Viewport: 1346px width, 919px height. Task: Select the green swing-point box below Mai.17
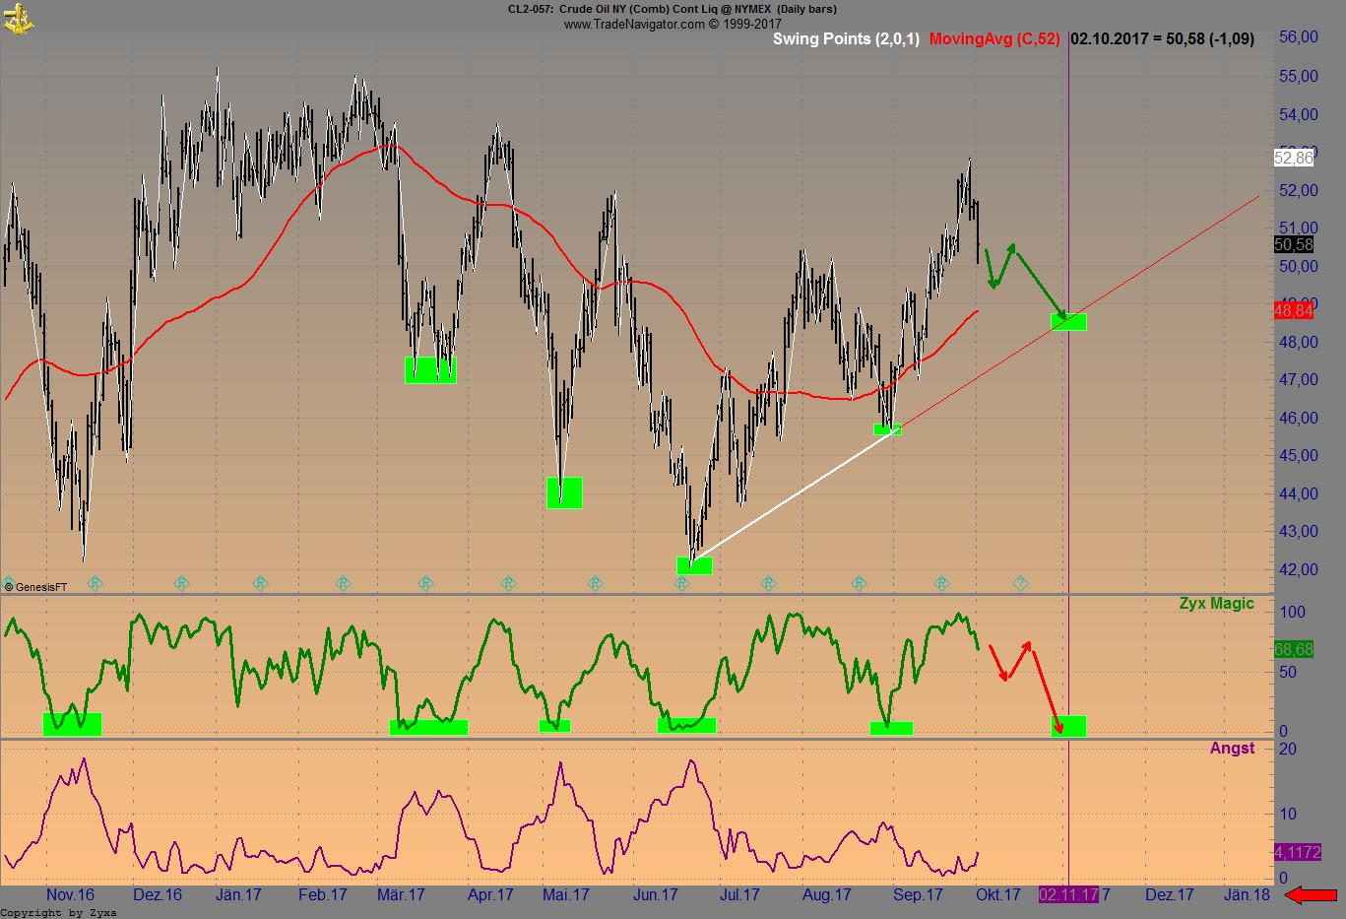pos(565,493)
